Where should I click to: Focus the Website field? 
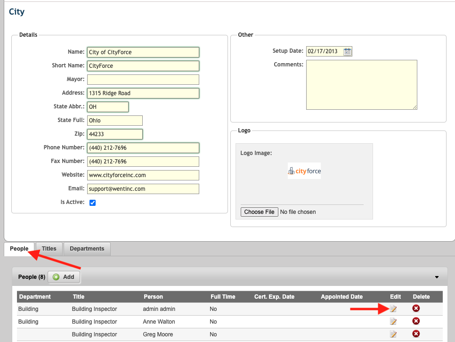[x=143, y=175]
